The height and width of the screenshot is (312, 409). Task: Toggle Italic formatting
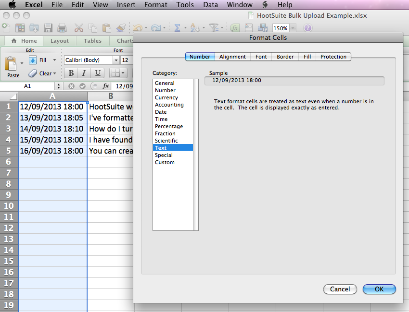[x=84, y=73]
